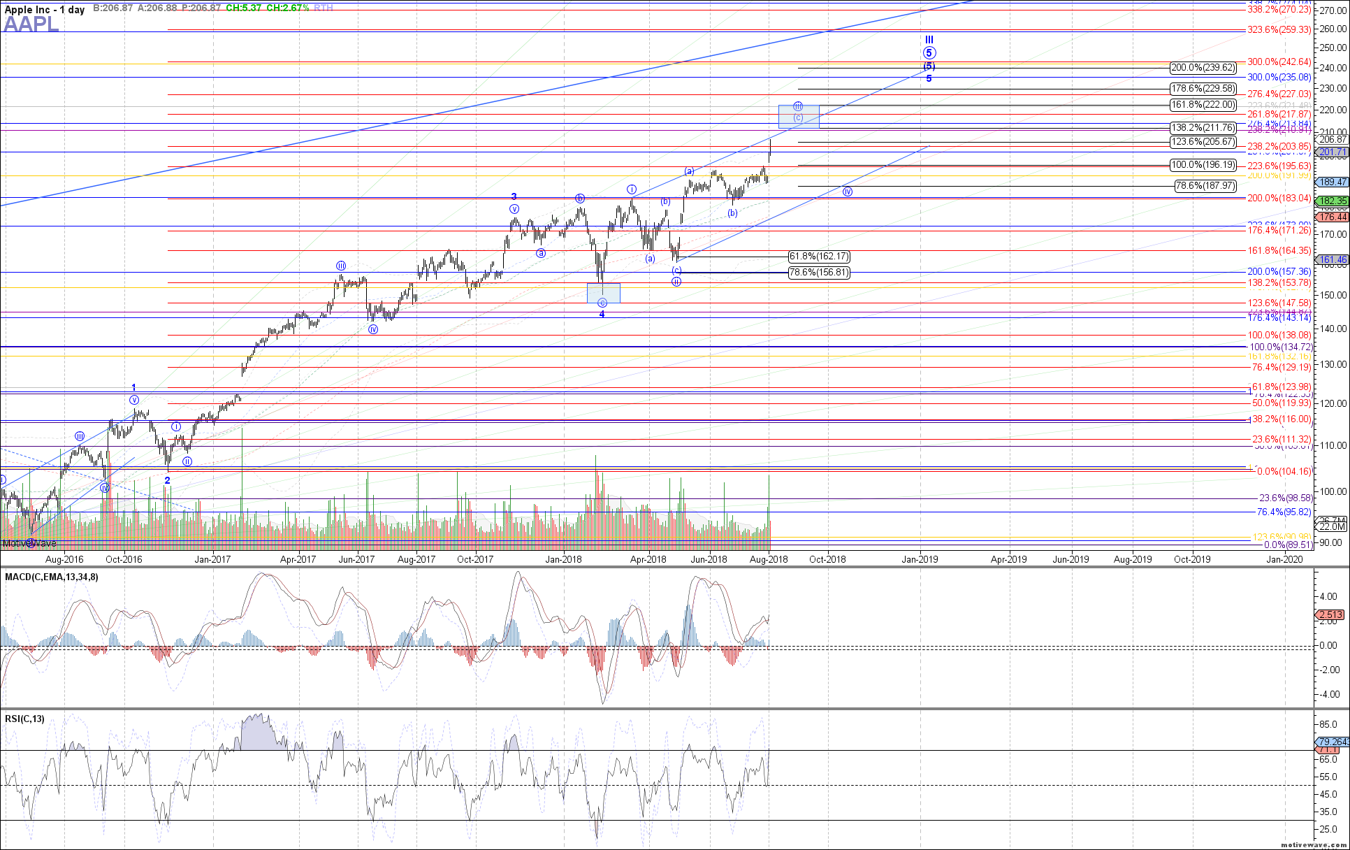
Task: Click the Jun-2017 date on time axis
Action: (x=356, y=559)
